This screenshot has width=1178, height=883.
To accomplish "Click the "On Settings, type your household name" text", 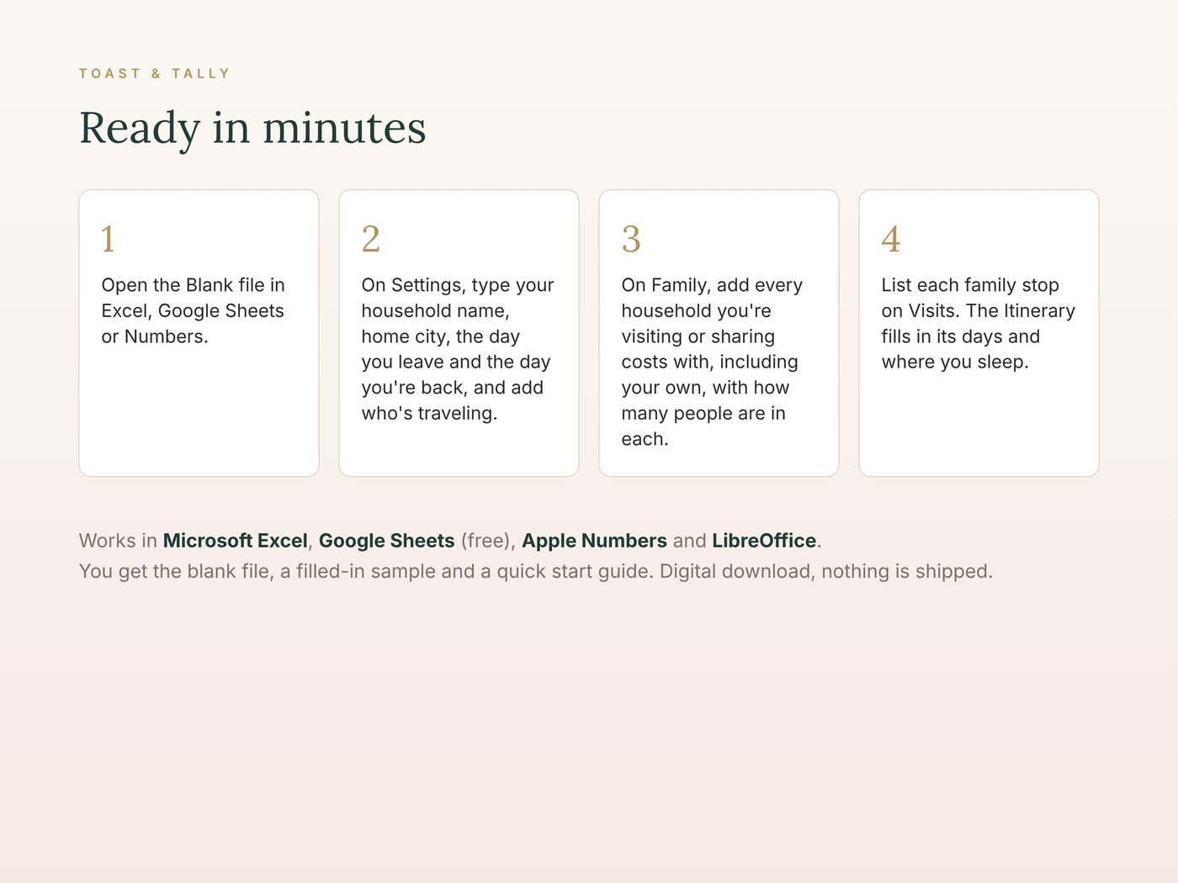I will tap(458, 349).
